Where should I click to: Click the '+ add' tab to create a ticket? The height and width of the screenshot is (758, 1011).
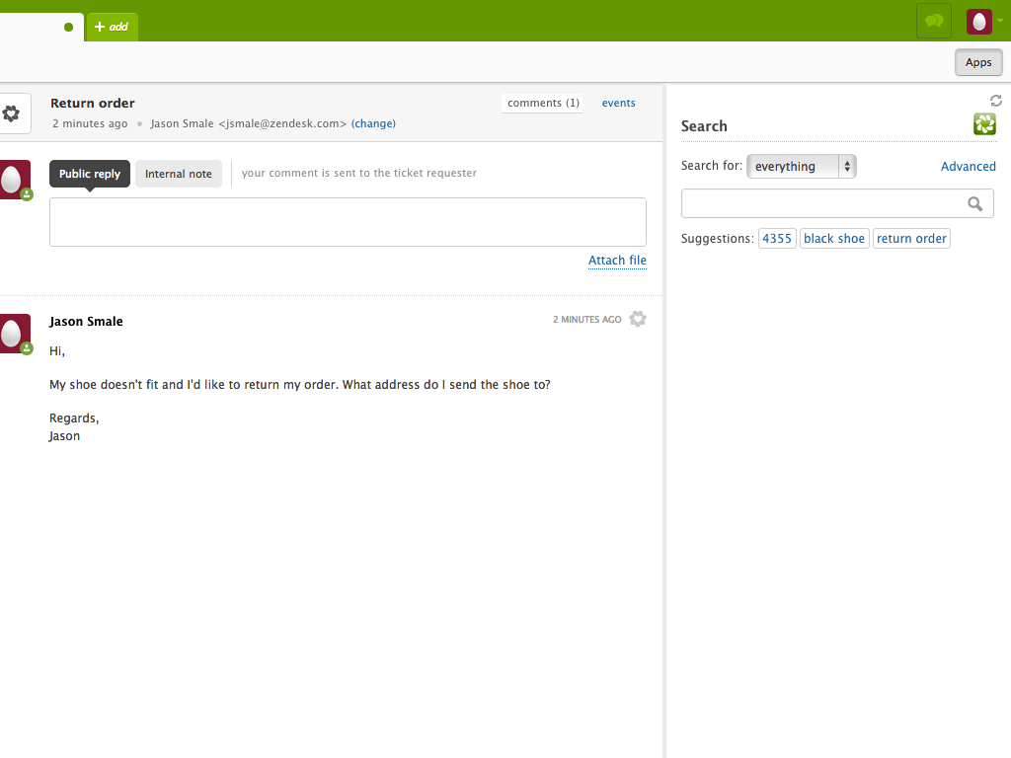(112, 27)
